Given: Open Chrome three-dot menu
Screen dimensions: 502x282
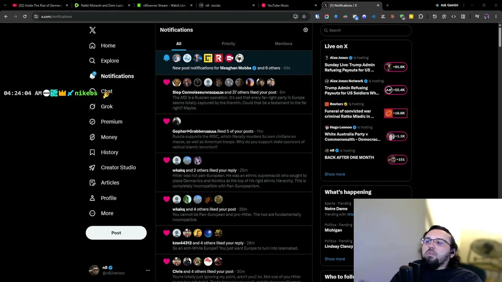Looking at the screenshot, I should (x=496, y=16).
